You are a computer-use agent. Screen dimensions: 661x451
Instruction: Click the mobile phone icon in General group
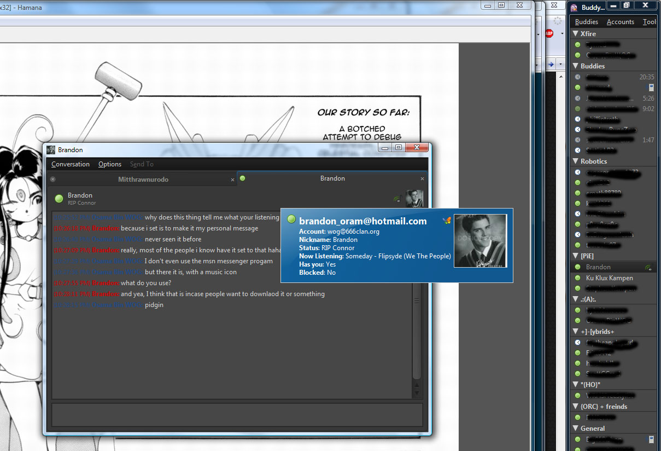click(651, 439)
